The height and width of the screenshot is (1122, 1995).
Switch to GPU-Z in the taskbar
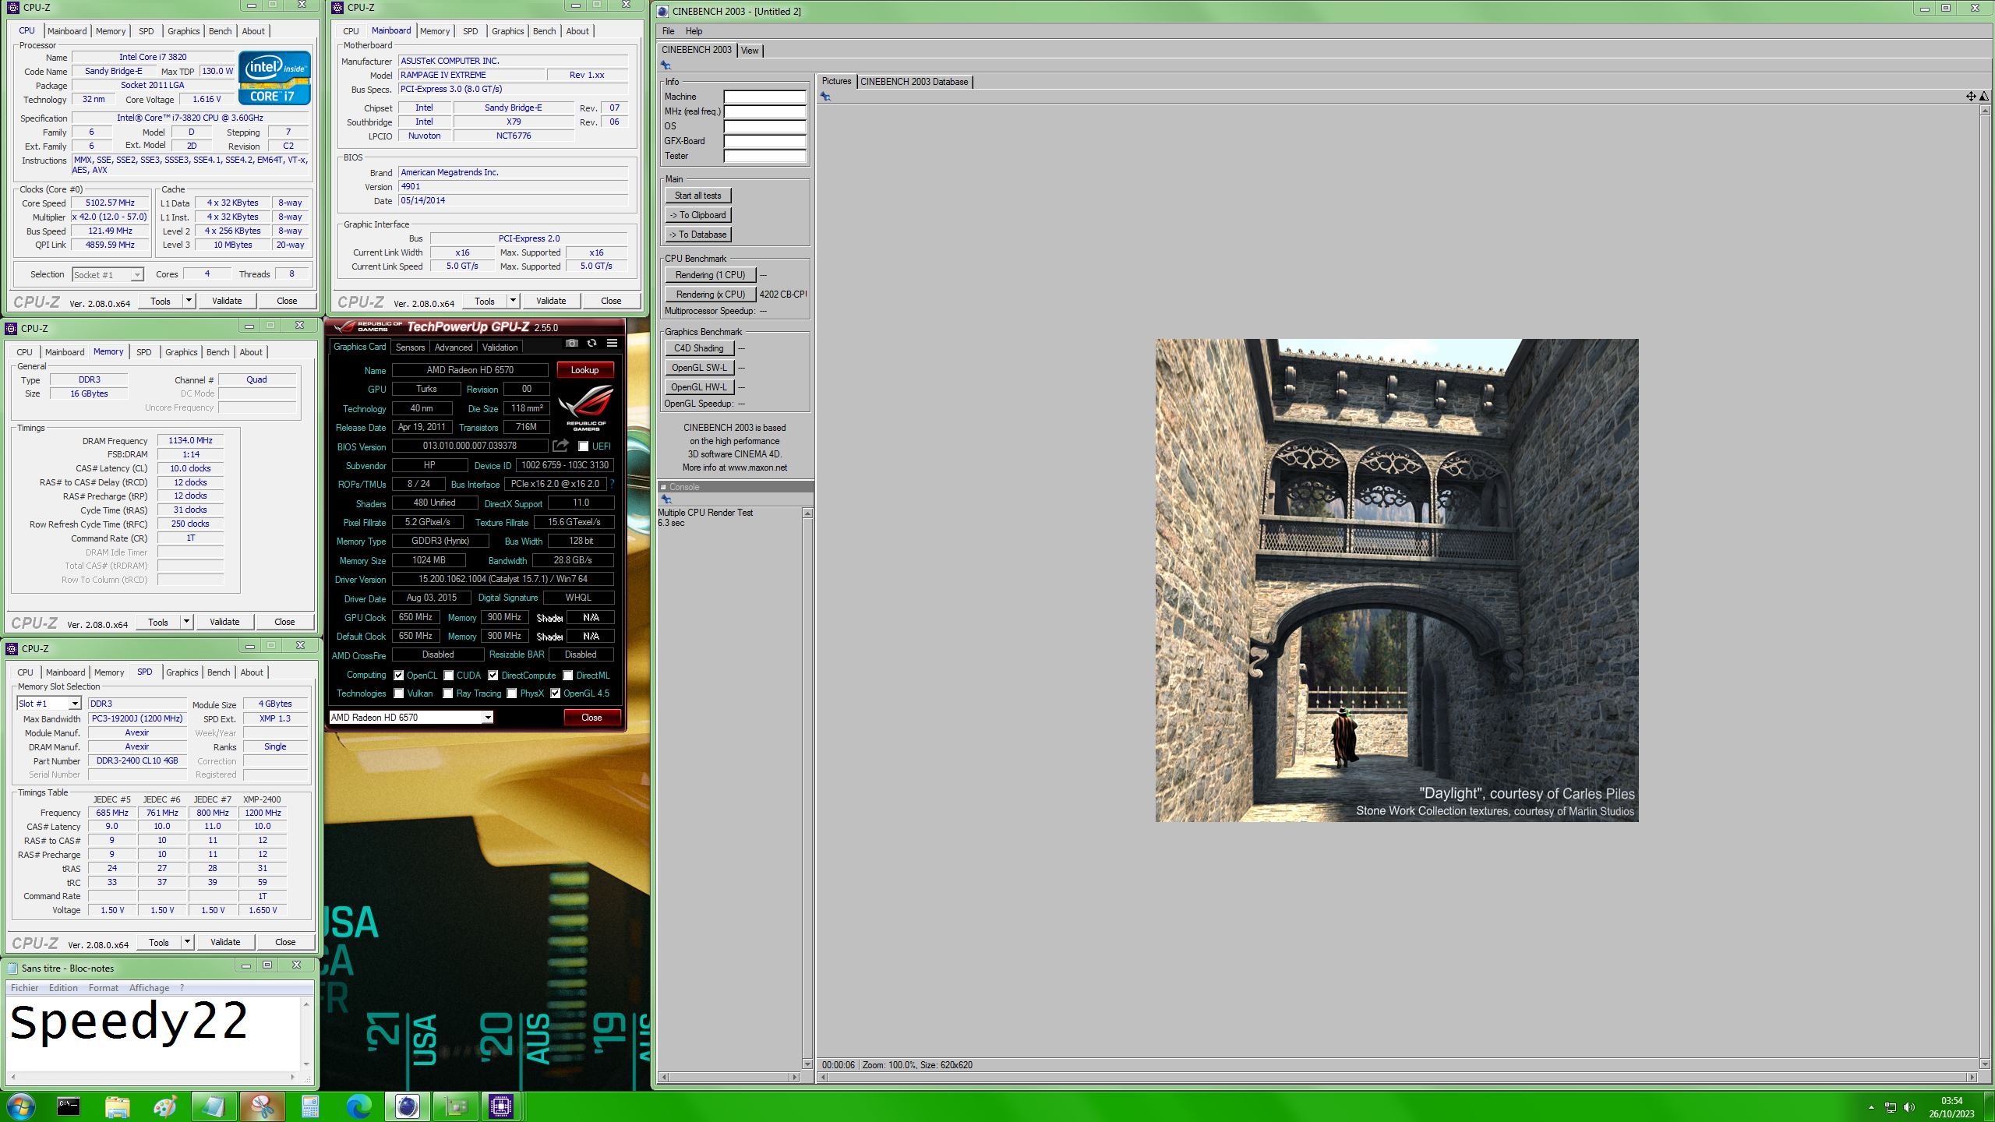pos(455,1106)
